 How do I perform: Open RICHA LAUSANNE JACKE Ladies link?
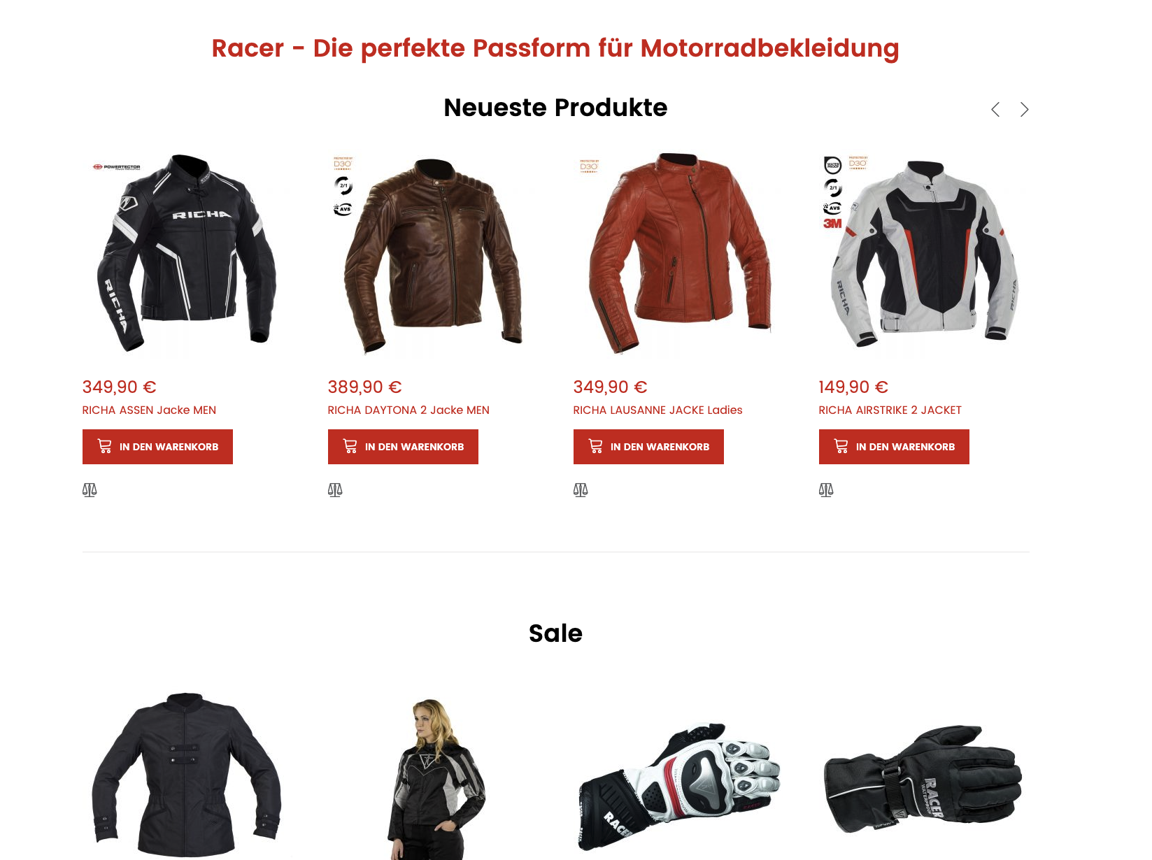coord(657,410)
